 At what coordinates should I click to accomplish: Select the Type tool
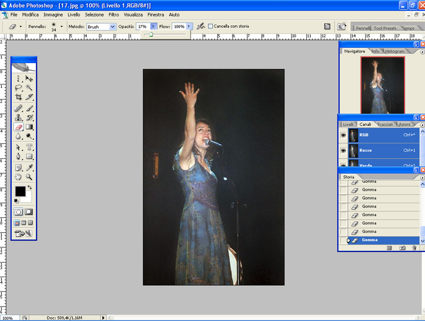click(x=29, y=147)
